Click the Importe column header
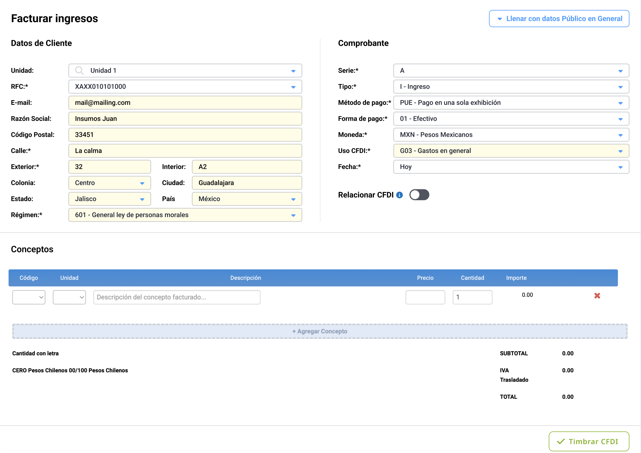This screenshot has width=641, height=453. click(x=516, y=278)
